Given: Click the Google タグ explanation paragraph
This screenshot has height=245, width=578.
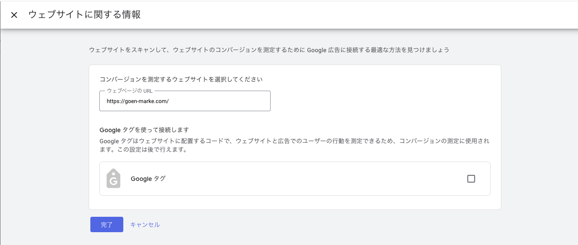Looking at the screenshot, I should point(294,141).
